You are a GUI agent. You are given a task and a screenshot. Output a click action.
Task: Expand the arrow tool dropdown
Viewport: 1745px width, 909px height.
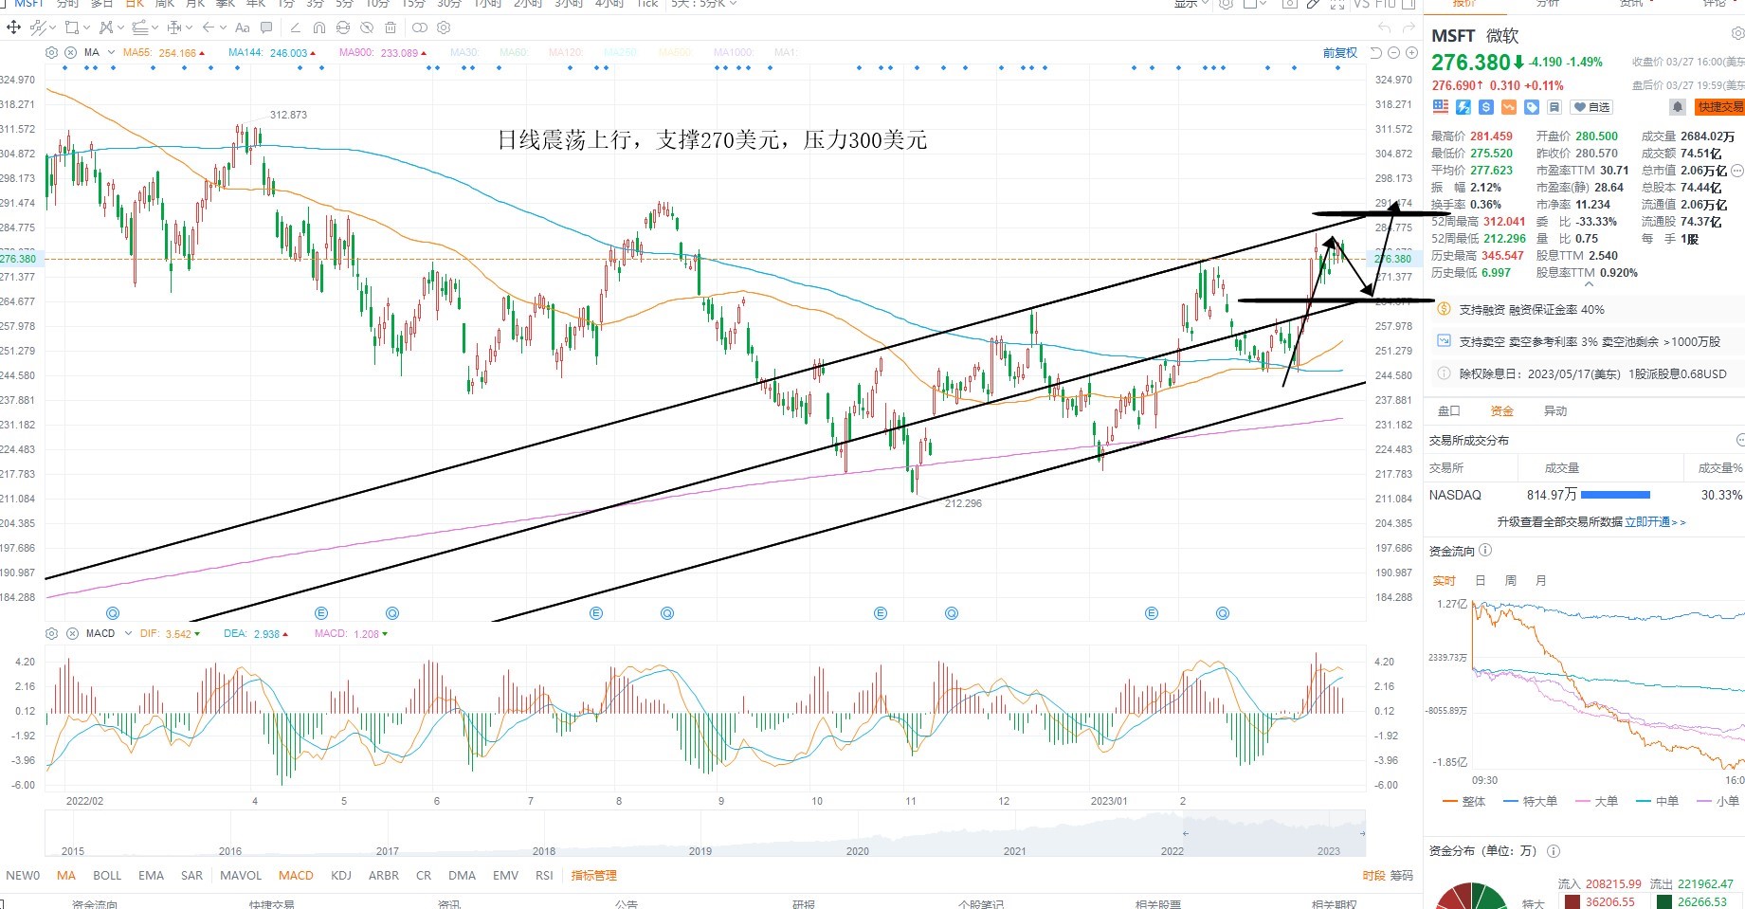pyautogui.click(x=224, y=27)
